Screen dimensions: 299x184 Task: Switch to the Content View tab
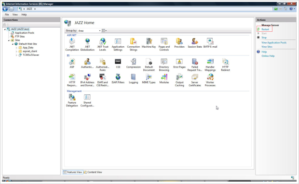93,172
